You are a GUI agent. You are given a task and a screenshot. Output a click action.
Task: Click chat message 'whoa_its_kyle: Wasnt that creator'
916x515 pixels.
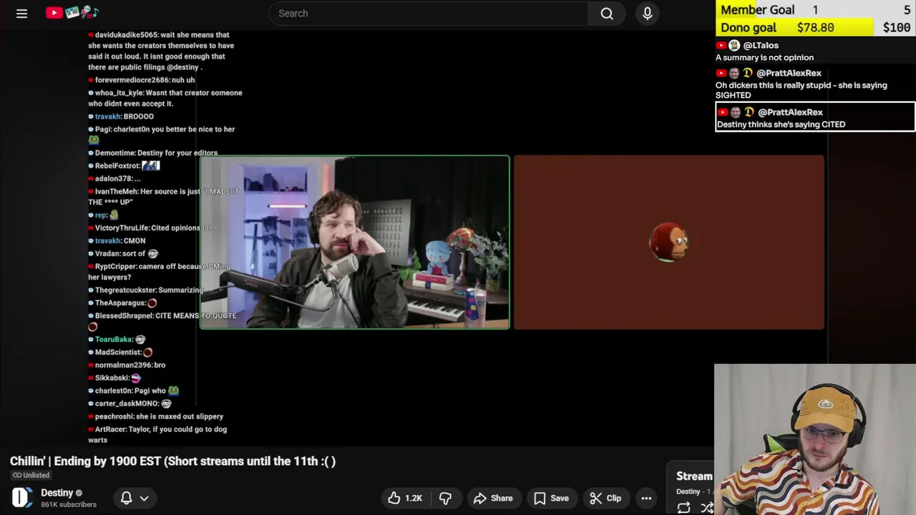click(165, 98)
